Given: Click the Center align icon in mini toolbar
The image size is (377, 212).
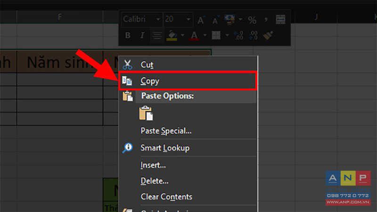Looking at the screenshot, I should click(157, 36).
